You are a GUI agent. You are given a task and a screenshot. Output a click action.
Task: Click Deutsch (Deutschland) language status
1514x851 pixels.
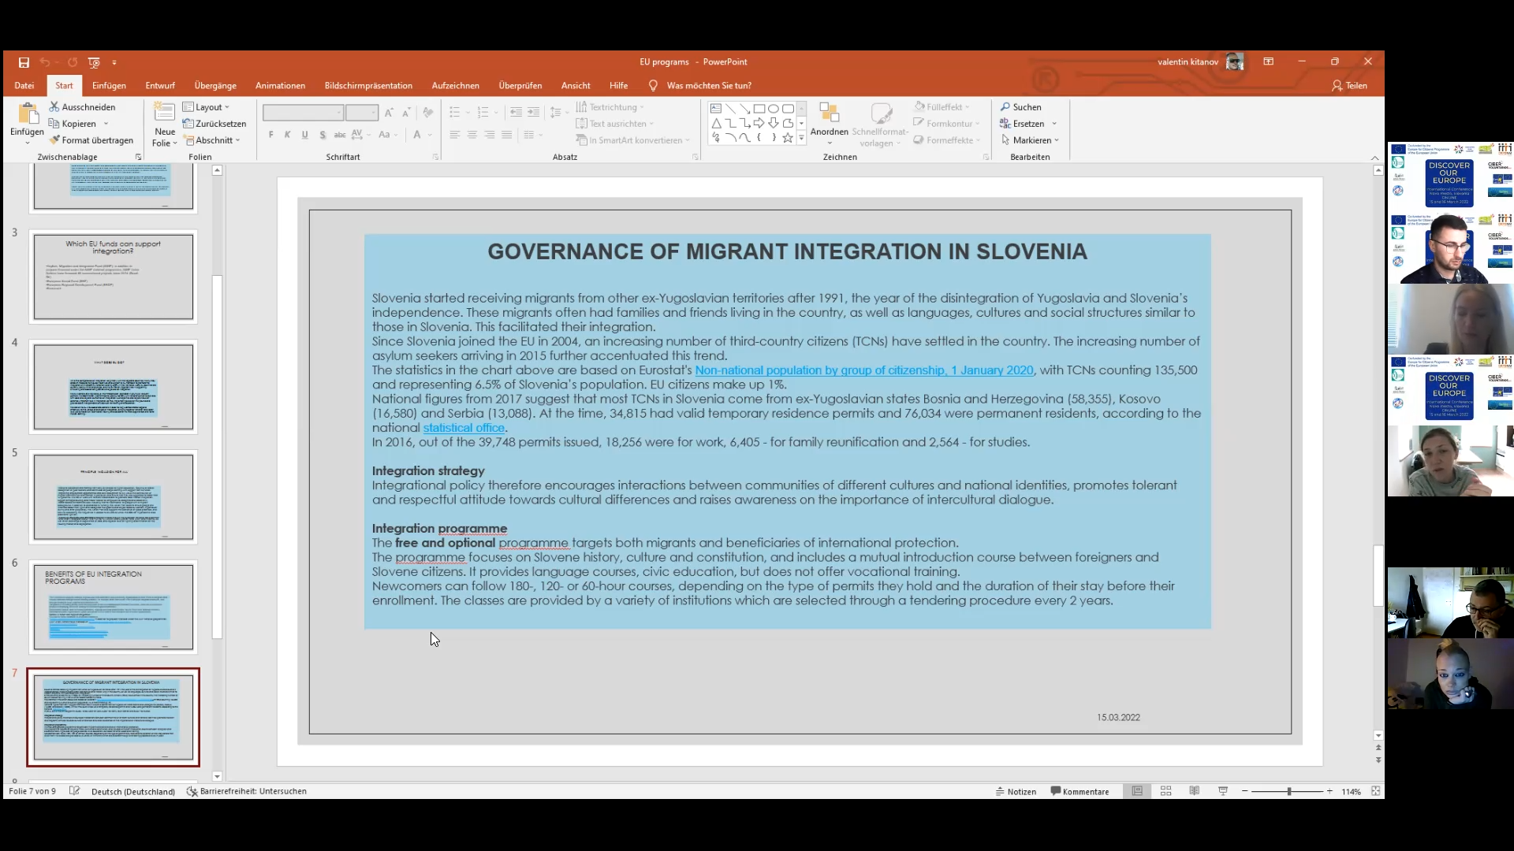pos(133,791)
